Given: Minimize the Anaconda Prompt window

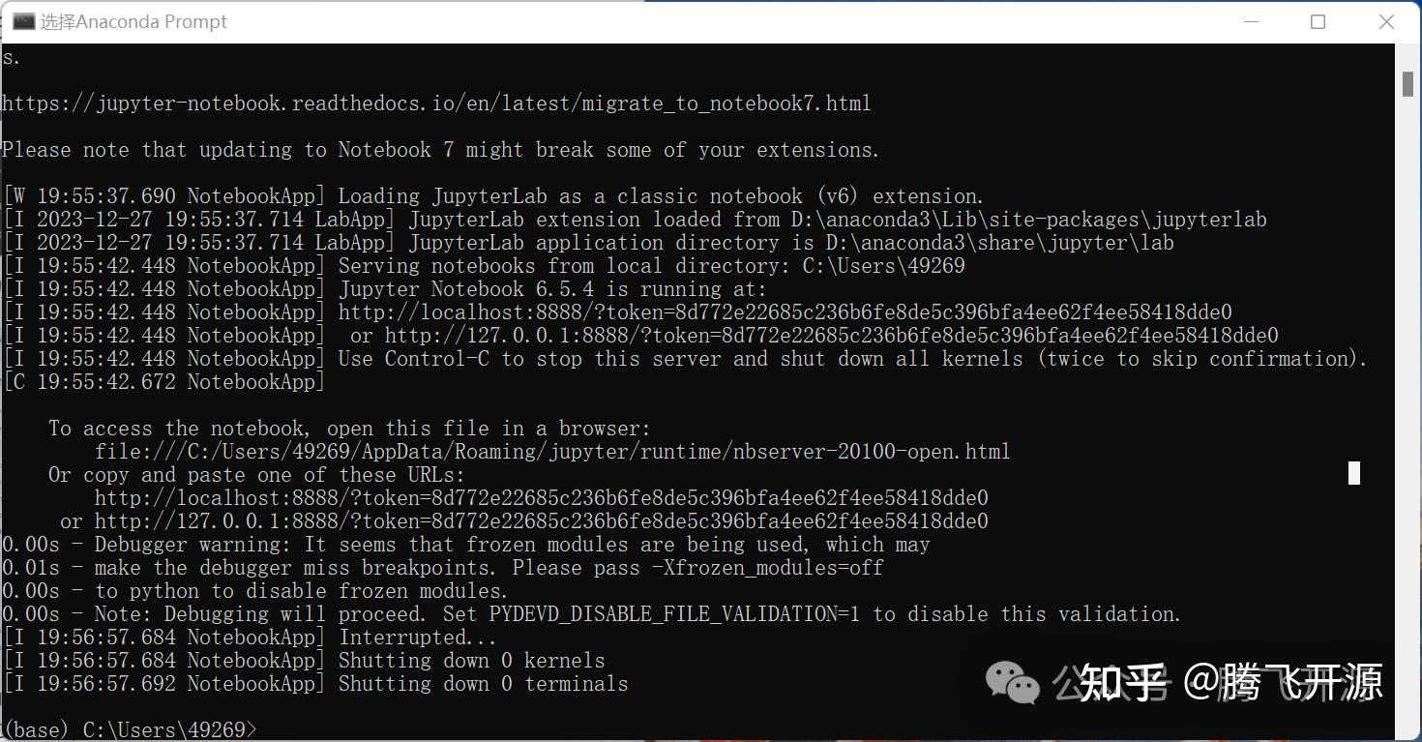Looking at the screenshot, I should [x=1250, y=21].
